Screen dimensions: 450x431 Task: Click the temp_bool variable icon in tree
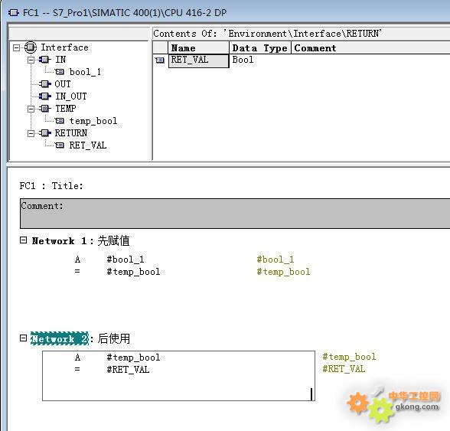pyautogui.click(x=60, y=121)
